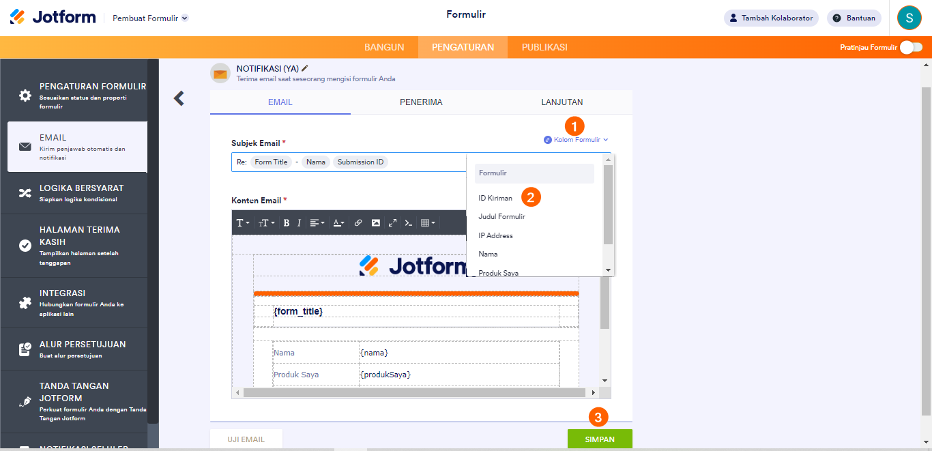Open the text alignment dropdown

pyautogui.click(x=317, y=222)
